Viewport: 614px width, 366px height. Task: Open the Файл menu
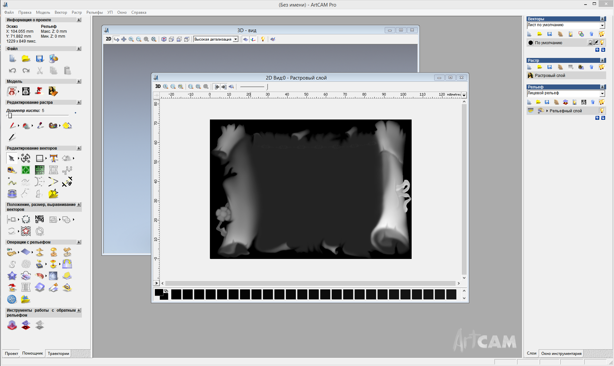click(9, 12)
